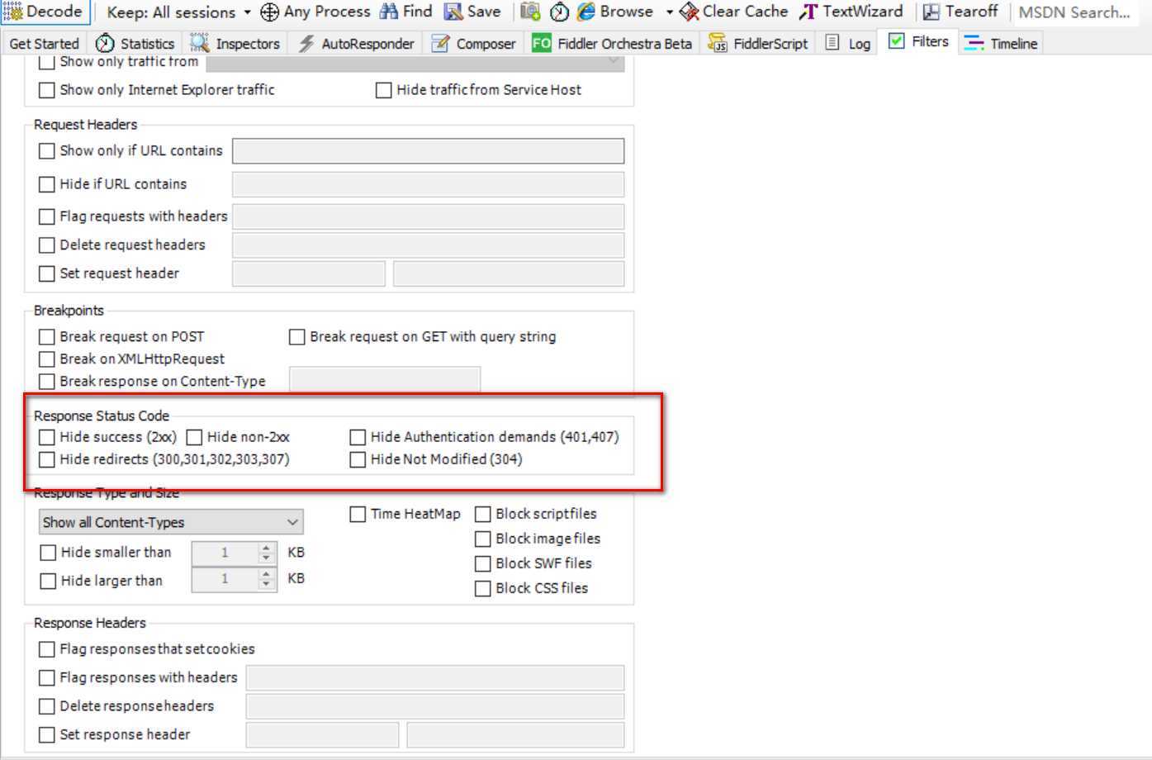Toggle Block image files
This screenshot has height=760, width=1152.
(483, 539)
